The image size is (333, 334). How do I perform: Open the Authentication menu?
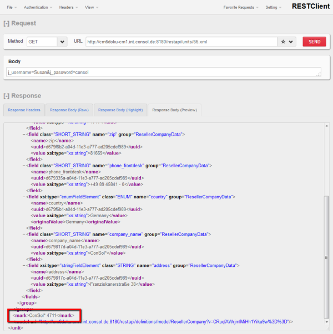coord(38,8)
